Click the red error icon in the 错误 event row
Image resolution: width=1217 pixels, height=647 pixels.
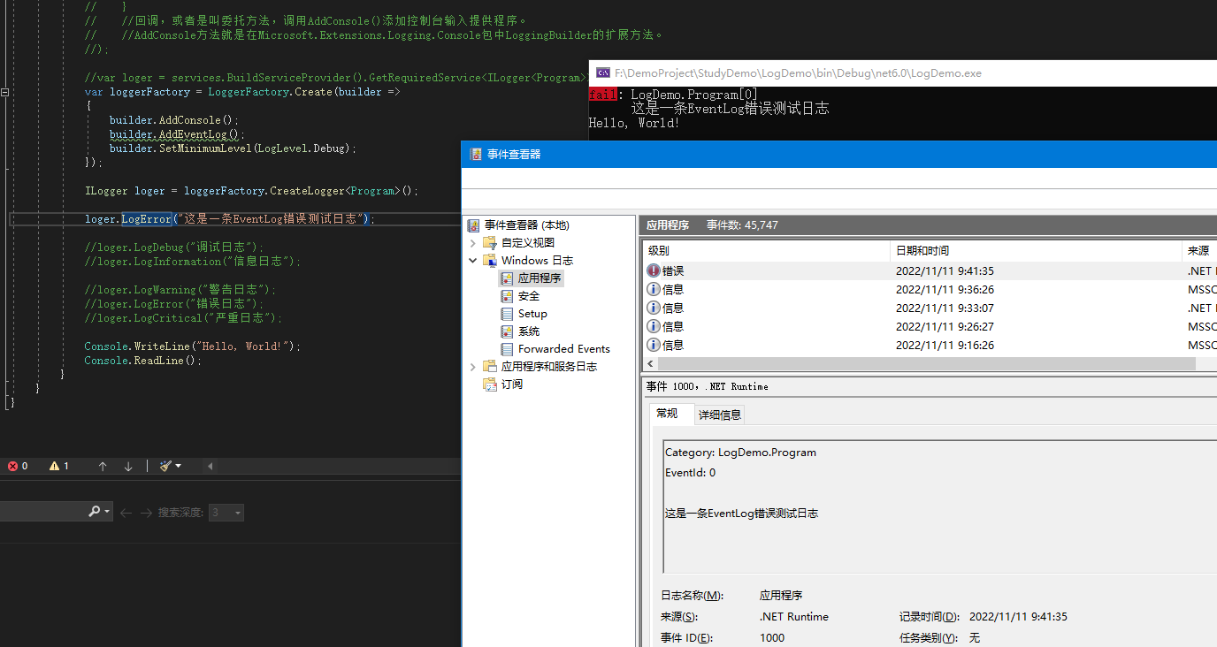(x=654, y=271)
